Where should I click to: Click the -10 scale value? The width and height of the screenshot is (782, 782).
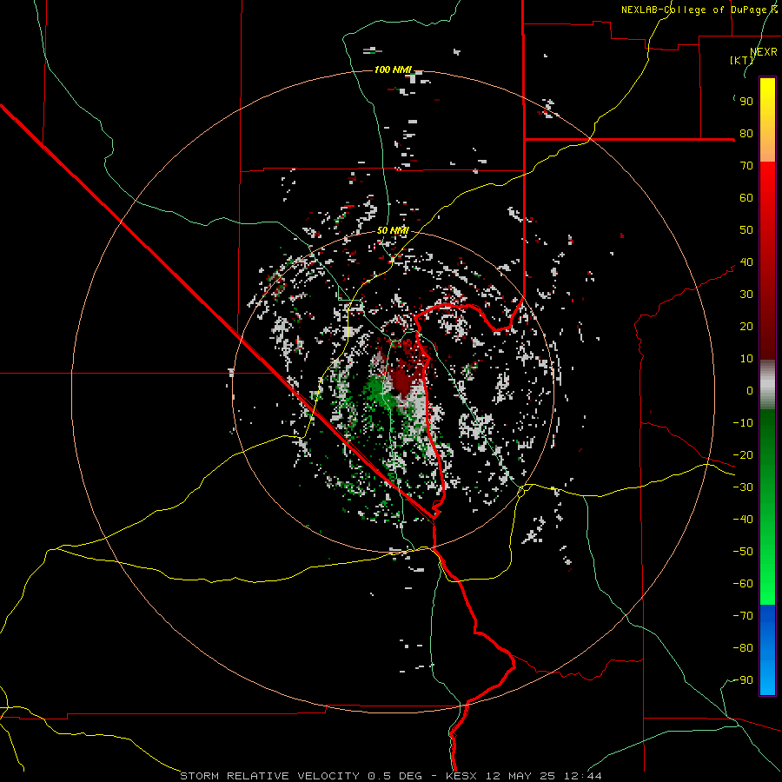(x=743, y=423)
